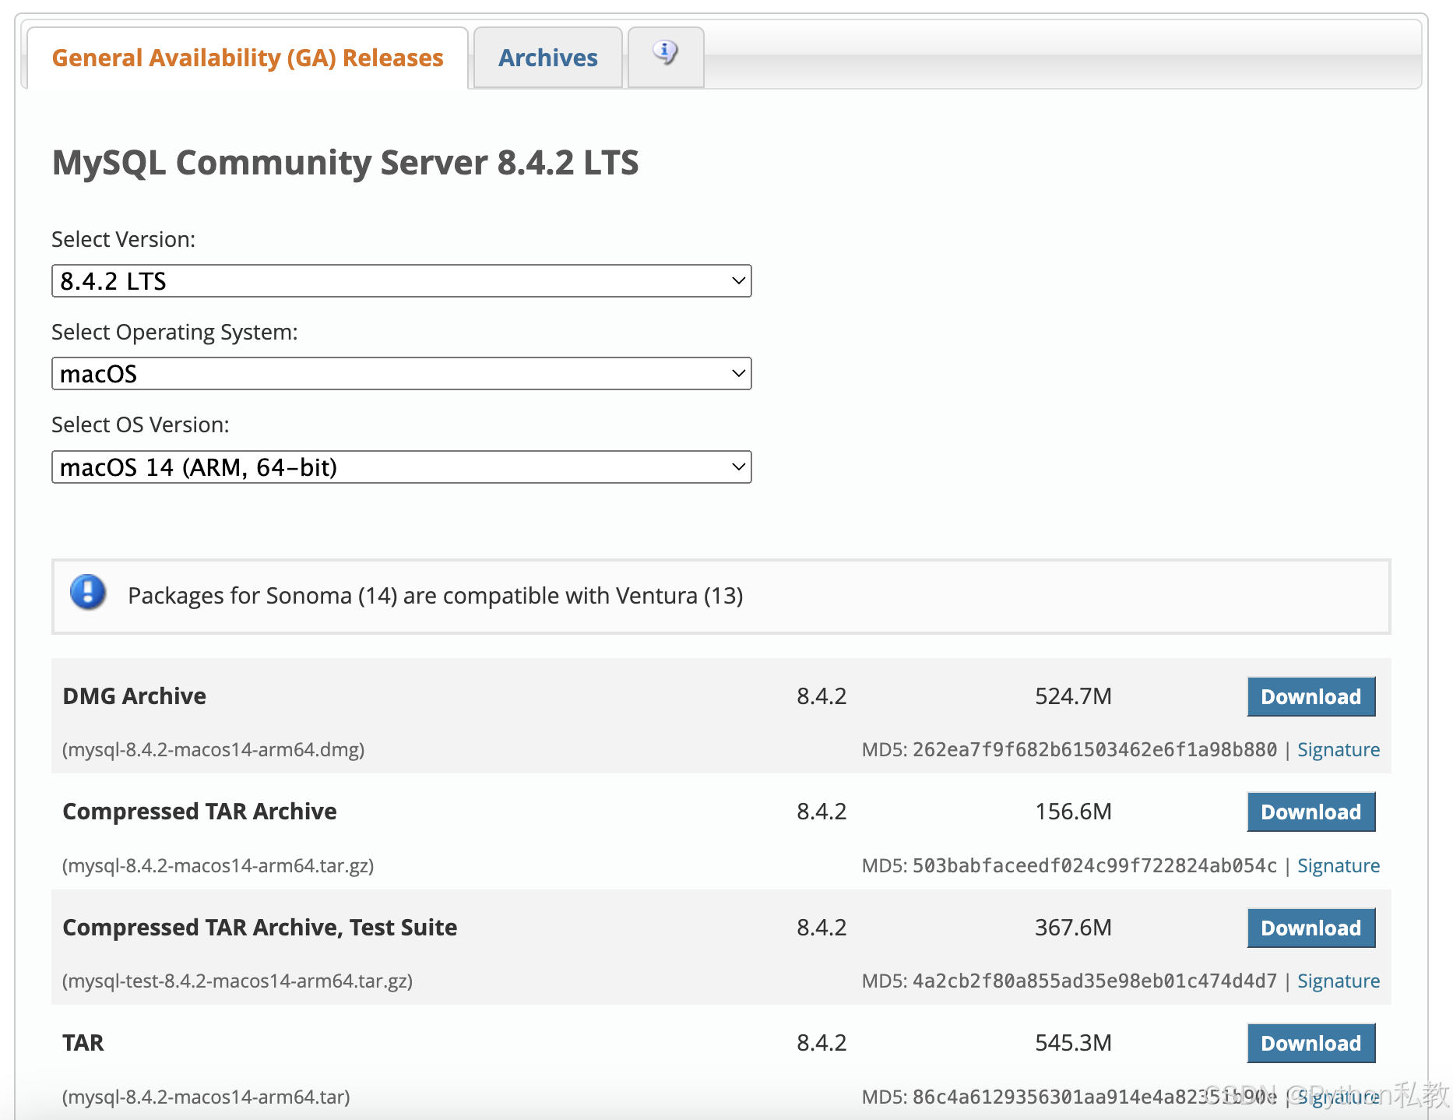
Task: Click the MySQL Community Server 8.4.2 LTS heading
Action: coord(345,162)
